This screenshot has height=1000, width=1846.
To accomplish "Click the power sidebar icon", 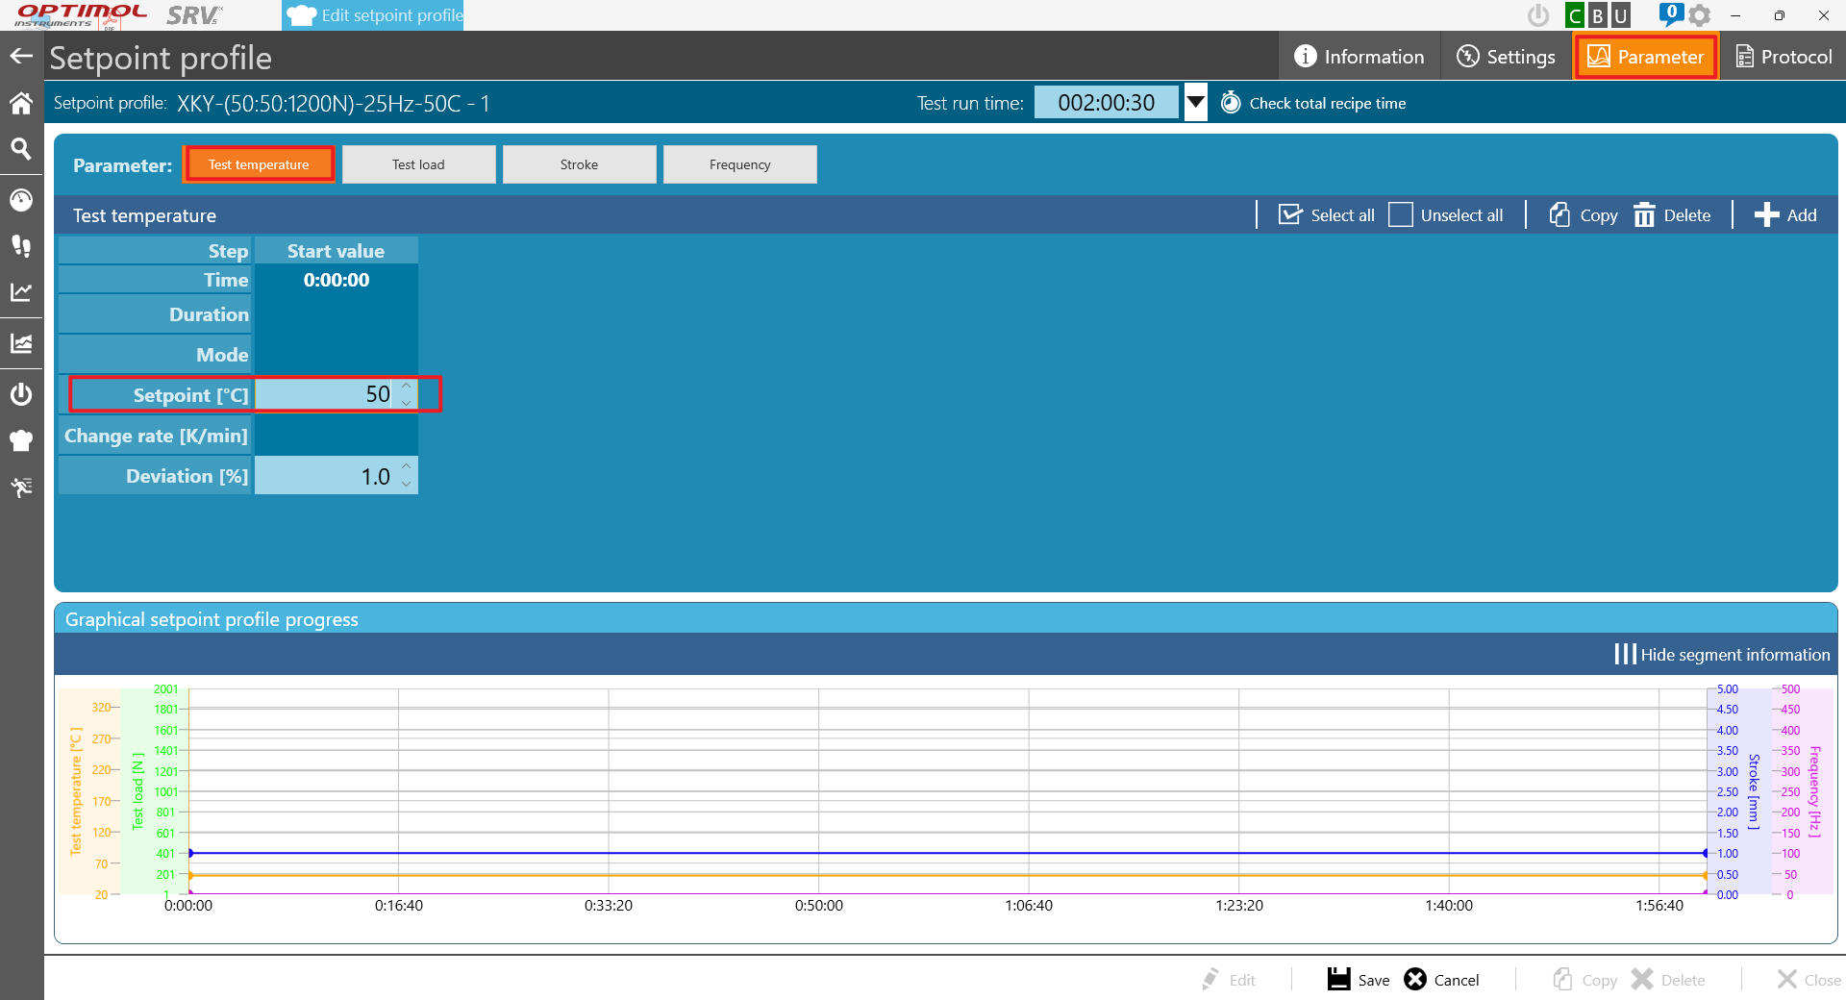I will coord(21,394).
